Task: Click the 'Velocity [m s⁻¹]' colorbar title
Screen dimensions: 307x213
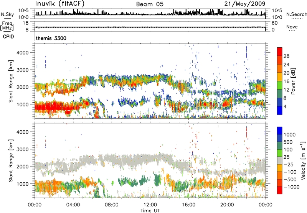Action: 303,160
